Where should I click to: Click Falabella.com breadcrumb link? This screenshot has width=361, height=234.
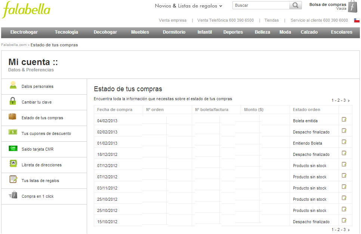coord(14,45)
